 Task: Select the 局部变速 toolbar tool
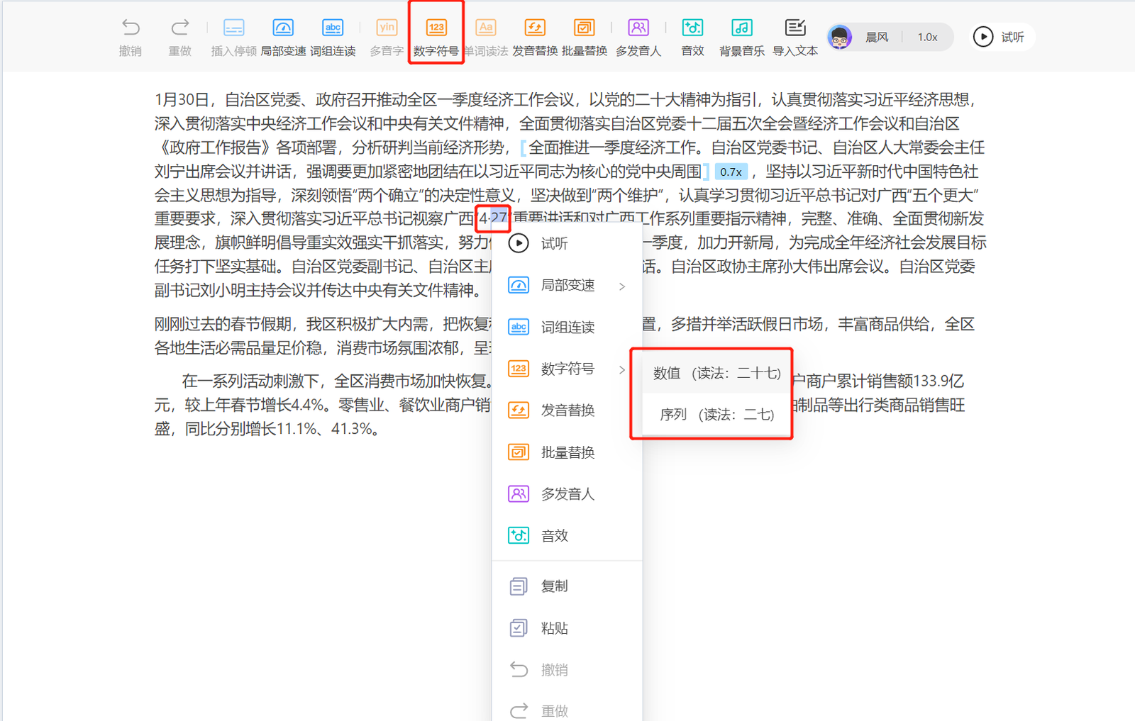pyautogui.click(x=283, y=37)
